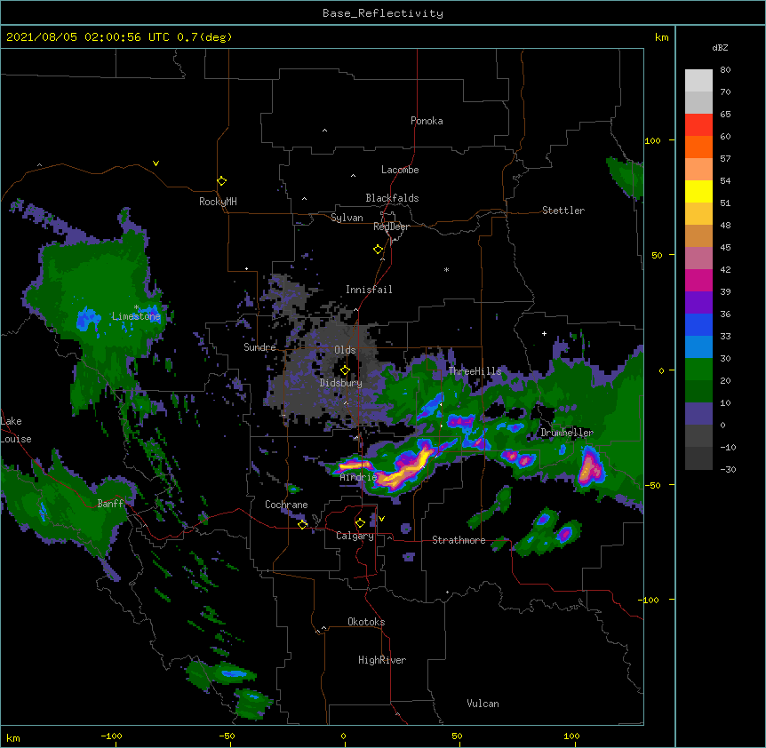
Task: Click the Drumheller city label
Action: point(567,433)
